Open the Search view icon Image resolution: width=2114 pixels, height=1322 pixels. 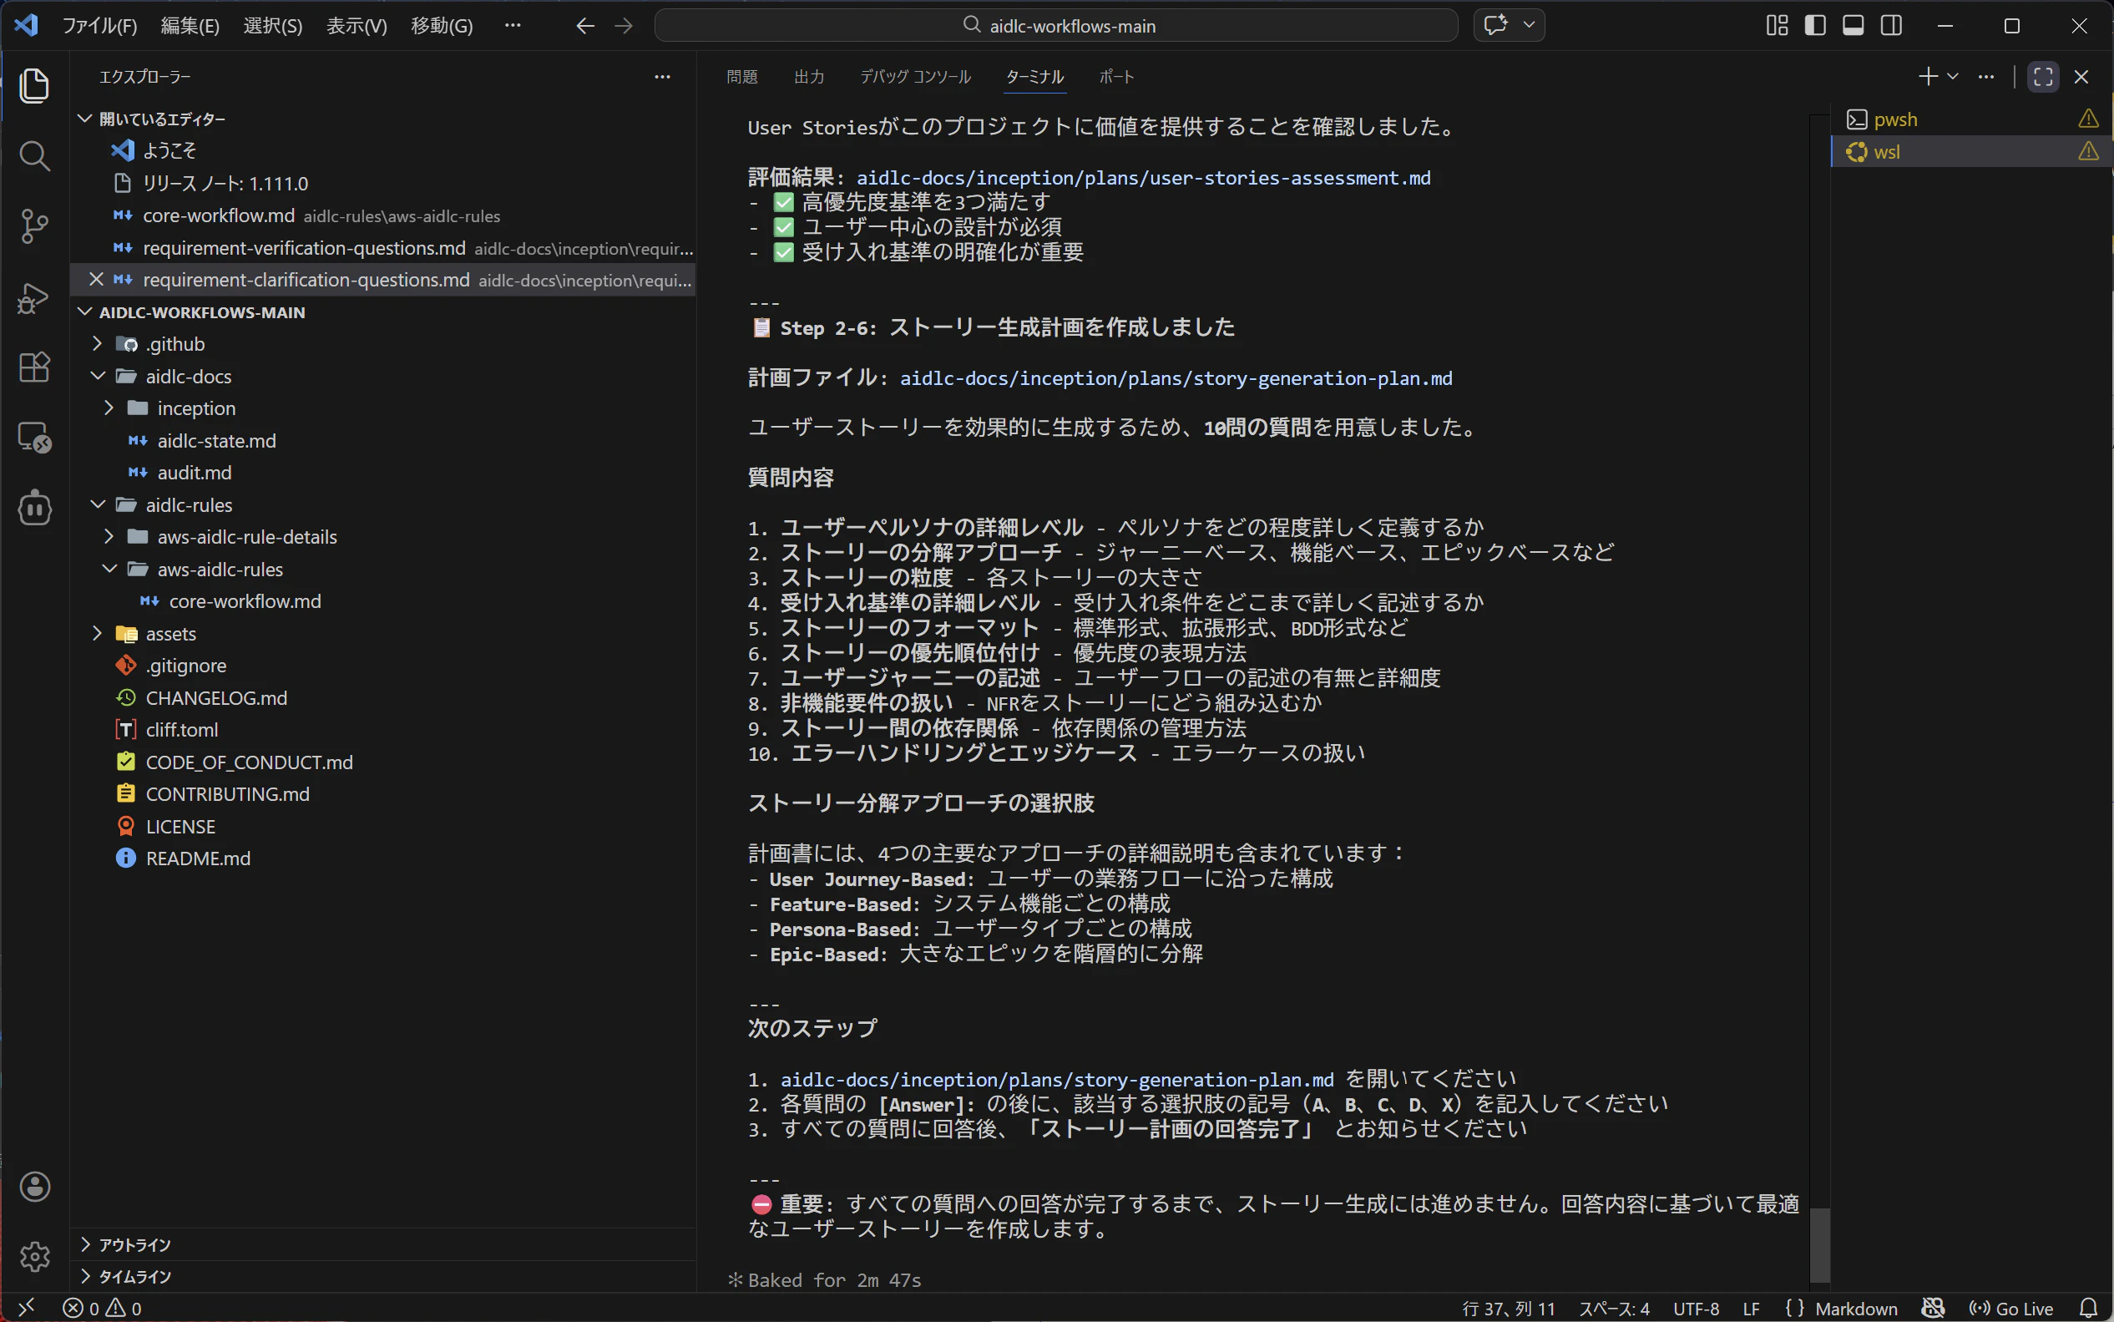[34, 156]
